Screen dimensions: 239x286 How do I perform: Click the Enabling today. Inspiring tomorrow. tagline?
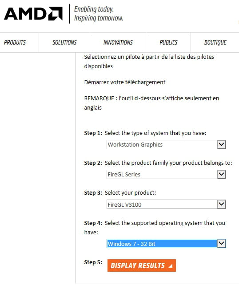[x=99, y=14]
